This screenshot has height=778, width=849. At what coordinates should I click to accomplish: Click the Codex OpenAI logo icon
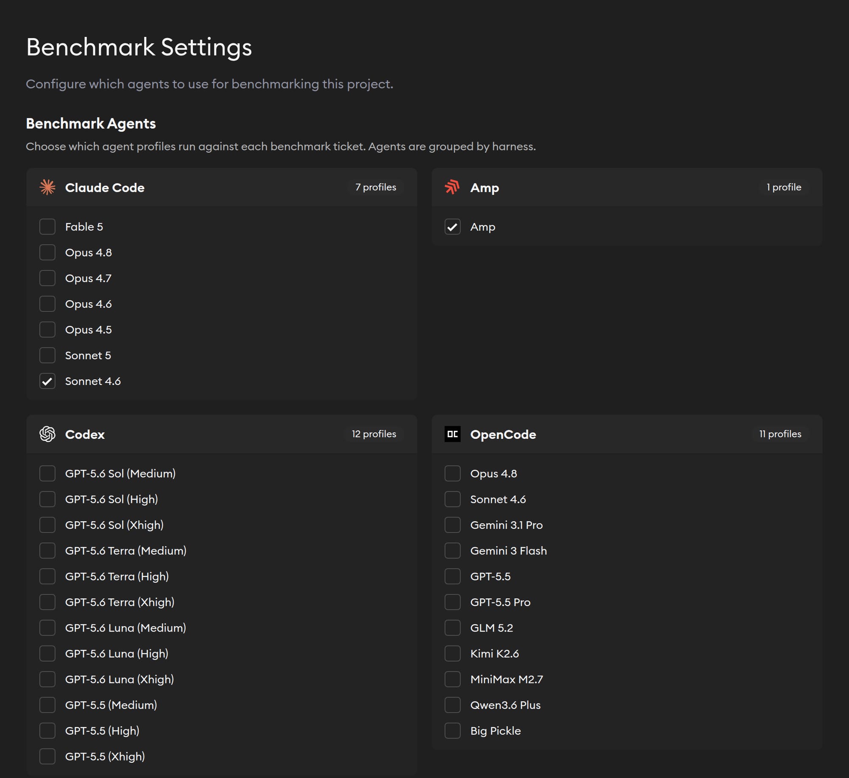48,434
